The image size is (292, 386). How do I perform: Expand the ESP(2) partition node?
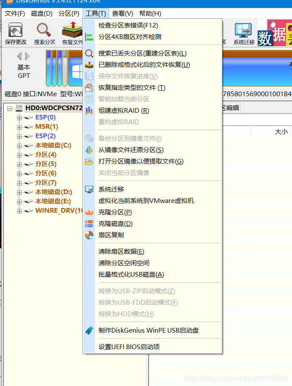point(19,136)
